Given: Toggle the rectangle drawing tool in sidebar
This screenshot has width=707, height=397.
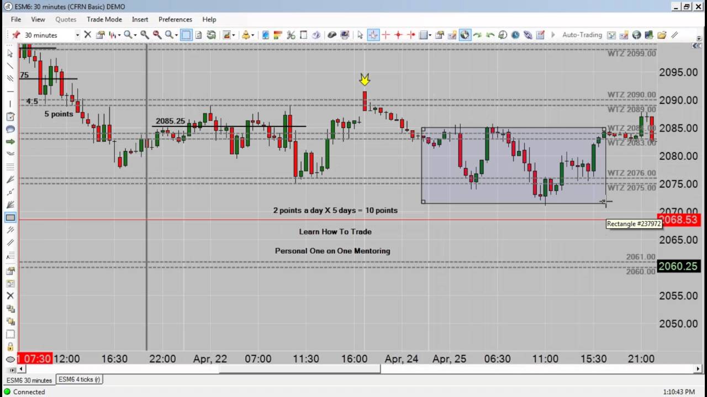Looking at the screenshot, I should tap(10, 217).
